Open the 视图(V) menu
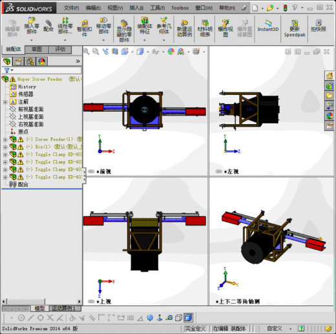 (x=115, y=8)
